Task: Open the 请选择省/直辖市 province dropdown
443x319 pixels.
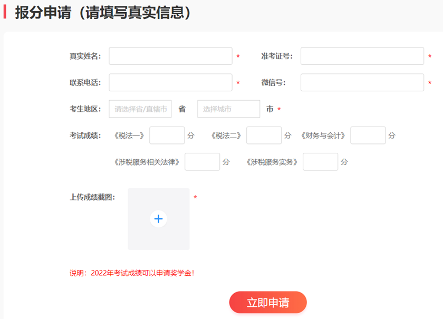Action: pos(139,109)
